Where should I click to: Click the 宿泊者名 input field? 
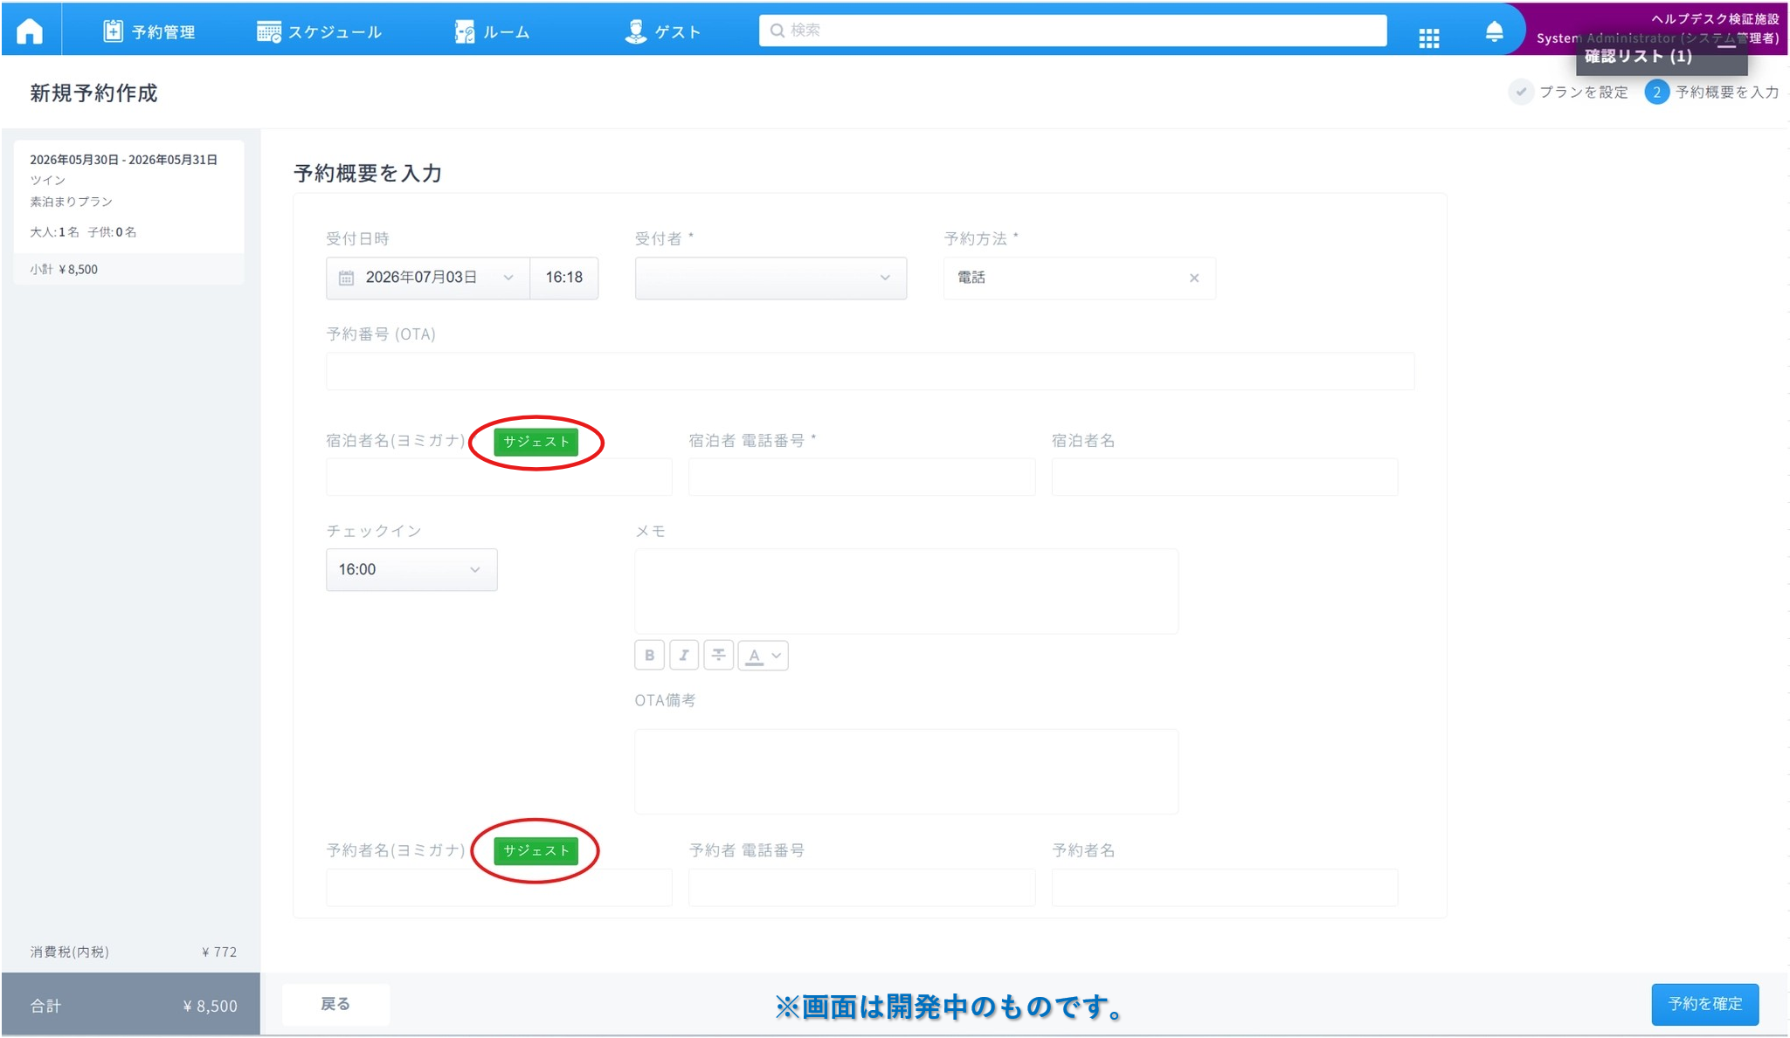click(1225, 477)
